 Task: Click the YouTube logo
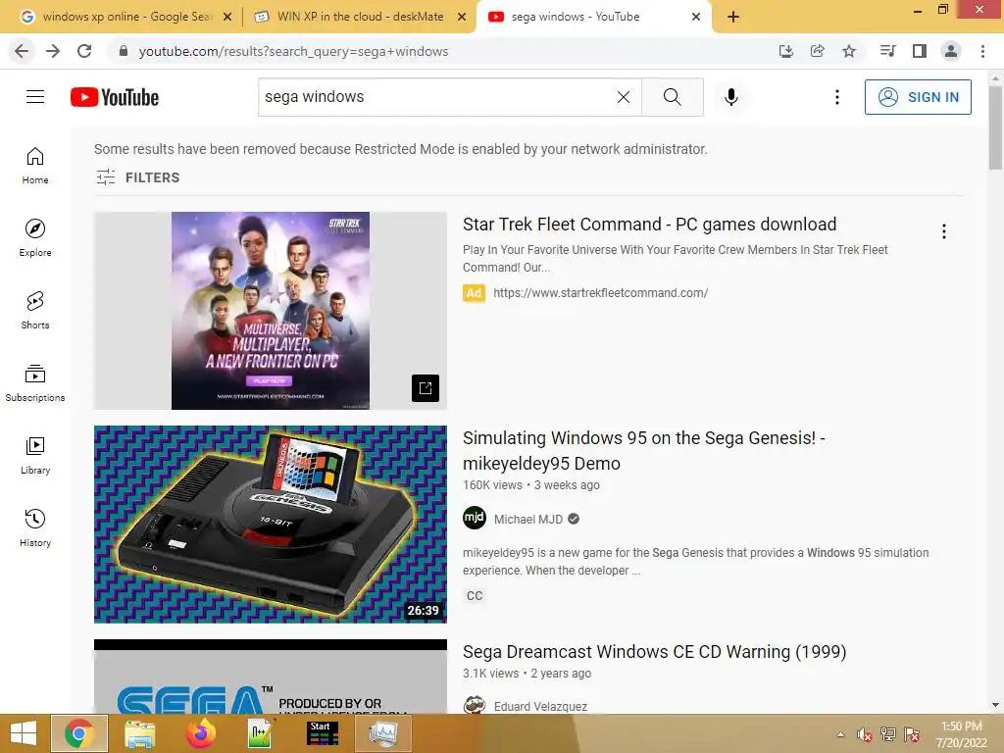(x=115, y=97)
